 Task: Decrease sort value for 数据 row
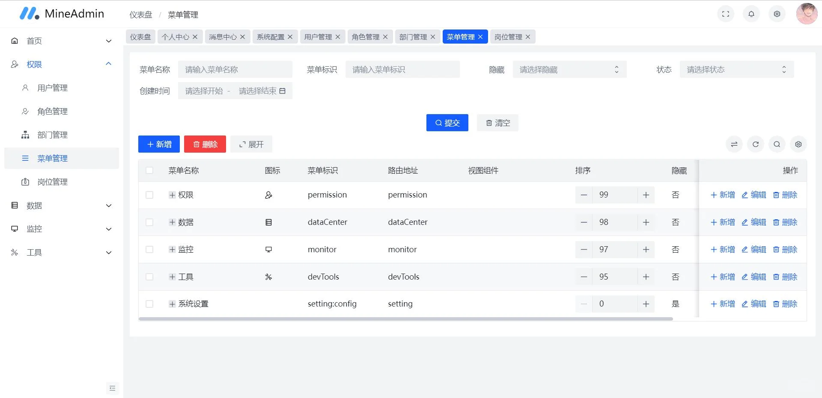click(x=584, y=222)
